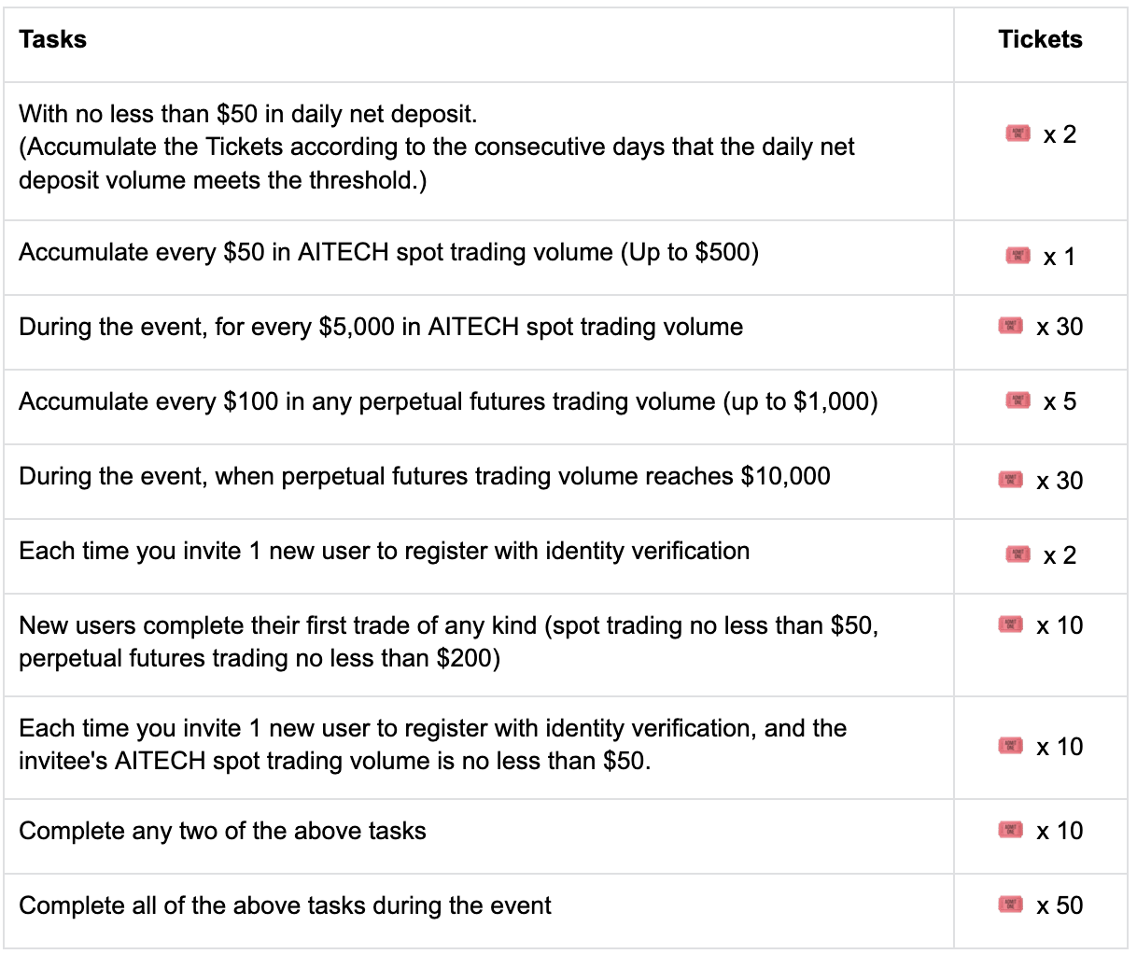Click ticket icon for invitee's AITECH spot volume
Viewport: 1137px width, 954px height.
click(x=1010, y=746)
